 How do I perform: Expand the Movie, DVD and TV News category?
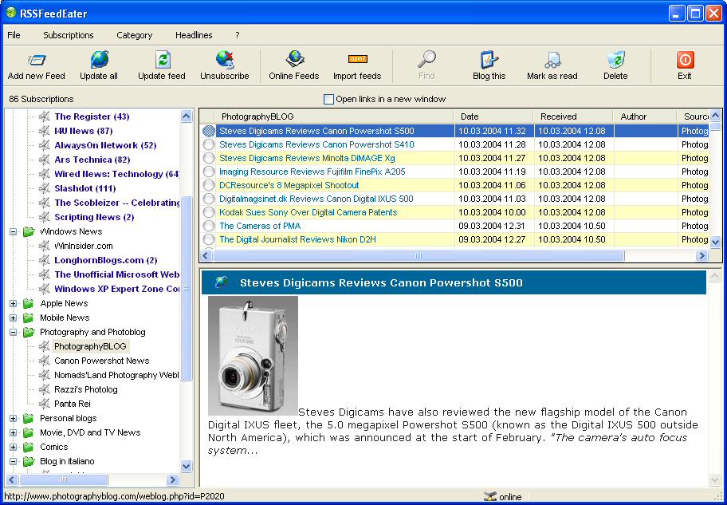pyautogui.click(x=14, y=432)
